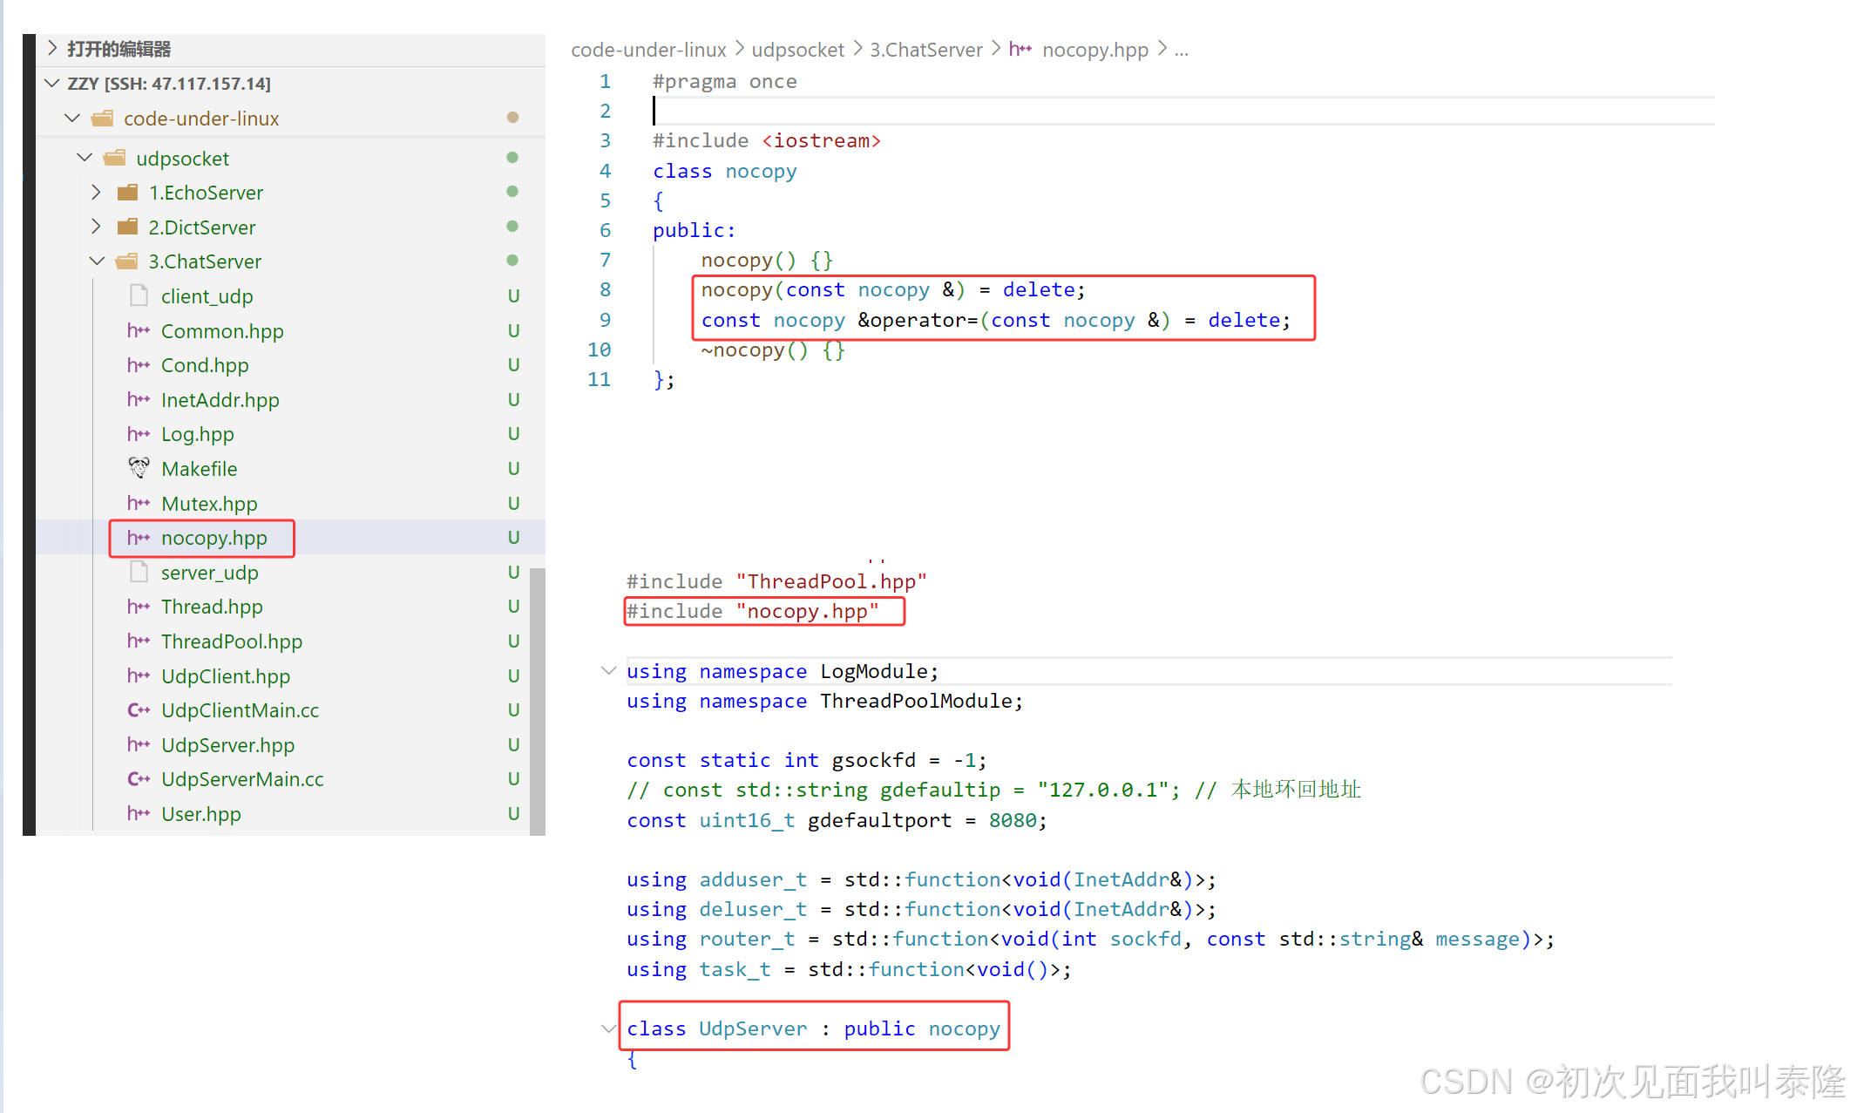The height and width of the screenshot is (1113, 1850).
Task: Click the nocopy.hpp header file icon
Action: pos(139,538)
